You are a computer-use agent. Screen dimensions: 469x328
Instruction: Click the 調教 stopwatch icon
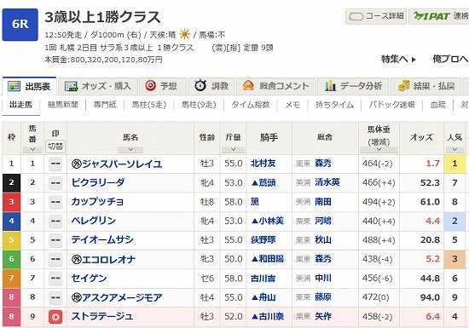tap(200, 86)
